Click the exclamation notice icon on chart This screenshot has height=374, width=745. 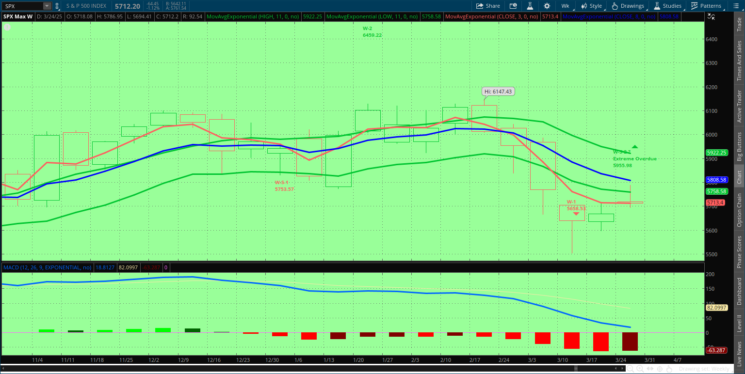point(7,27)
